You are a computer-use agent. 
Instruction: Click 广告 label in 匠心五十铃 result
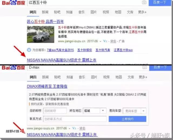[x=122, y=41]
